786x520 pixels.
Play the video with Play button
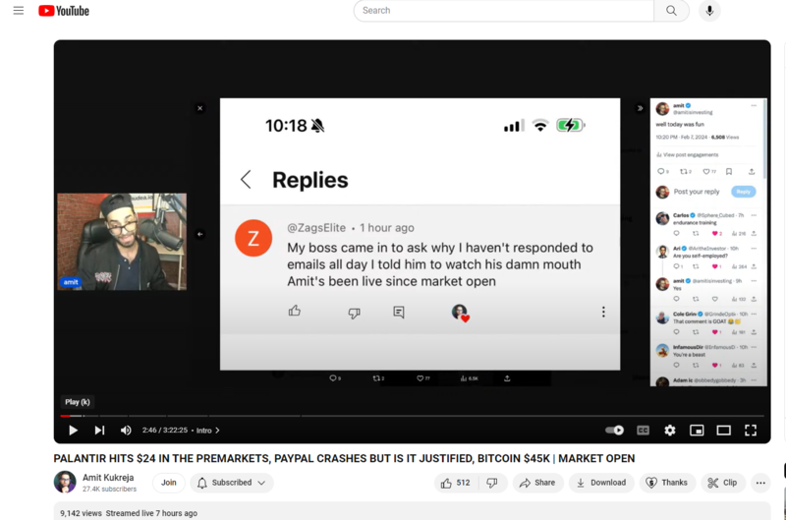[x=73, y=431]
